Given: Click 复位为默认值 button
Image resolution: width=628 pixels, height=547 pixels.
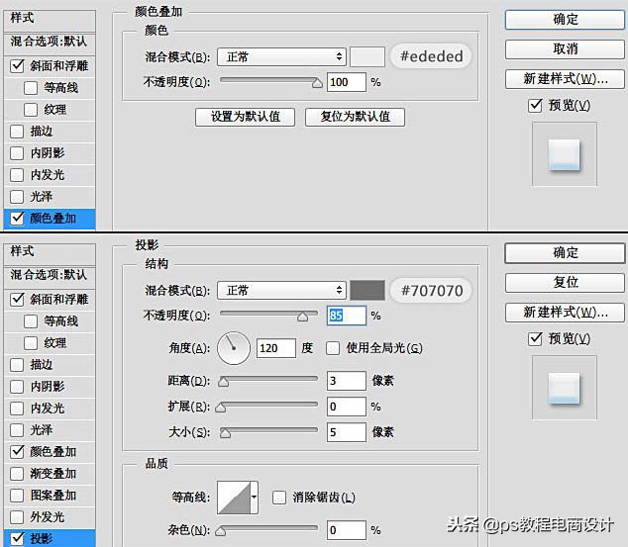Looking at the screenshot, I should [x=355, y=117].
